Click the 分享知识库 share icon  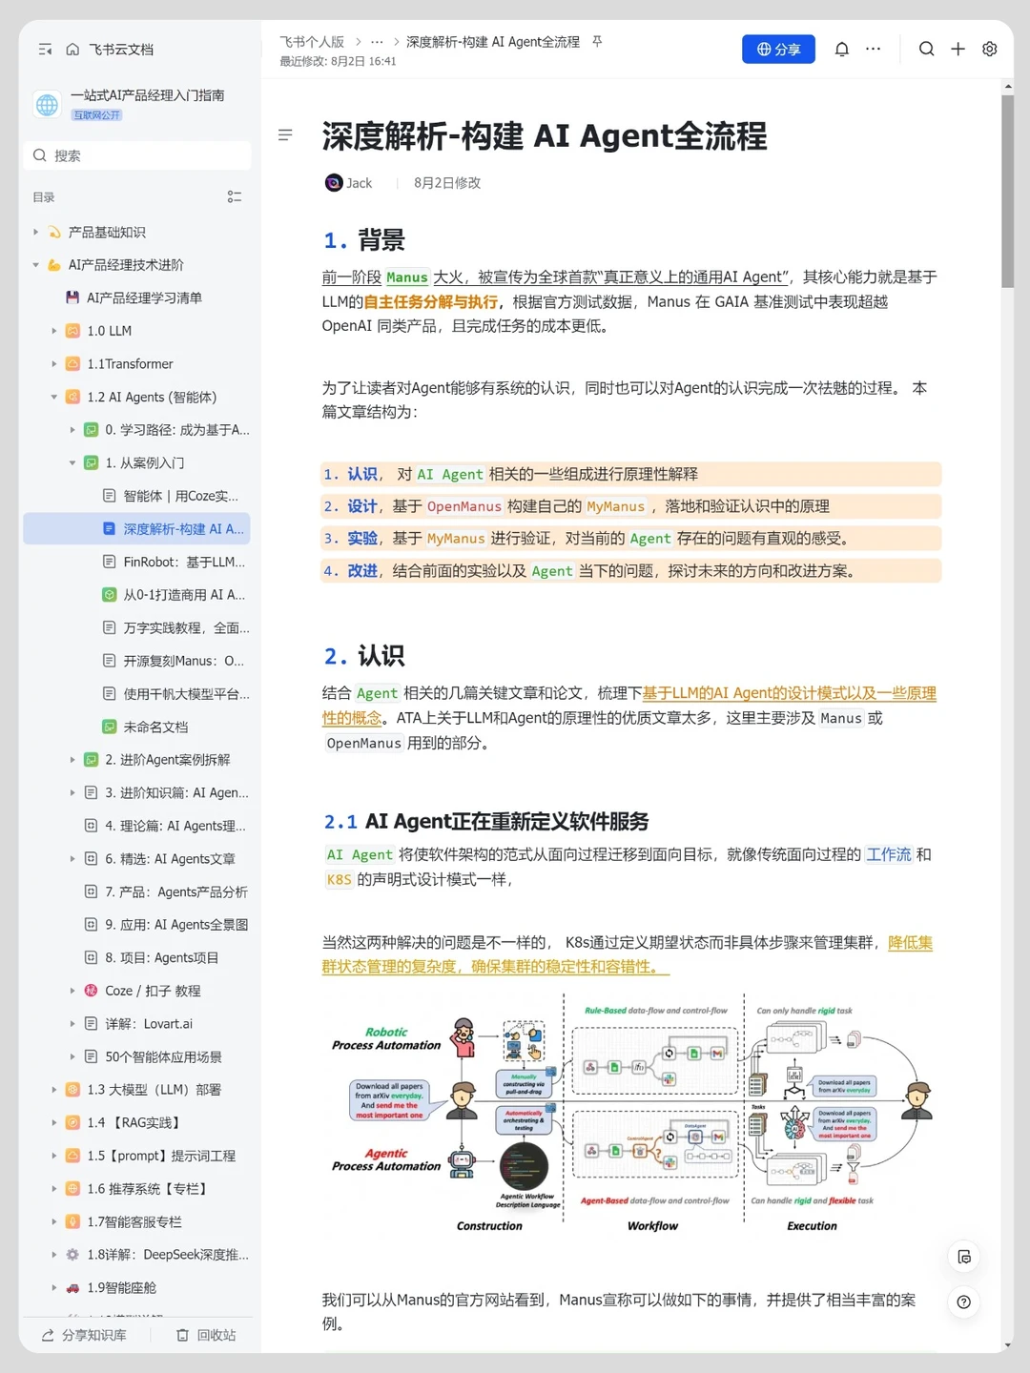coord(48,1335)
